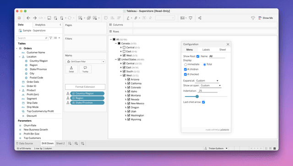293x166 pixels.
Task: Expand the Product folder in Data pane
Action: [20, 90]
